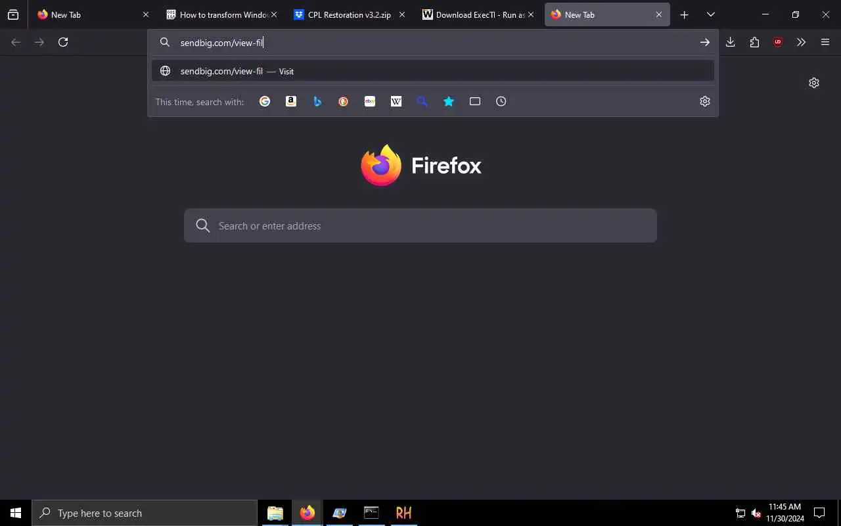
Task: Open Firefox View icon
Action: (x=13, y=14)
